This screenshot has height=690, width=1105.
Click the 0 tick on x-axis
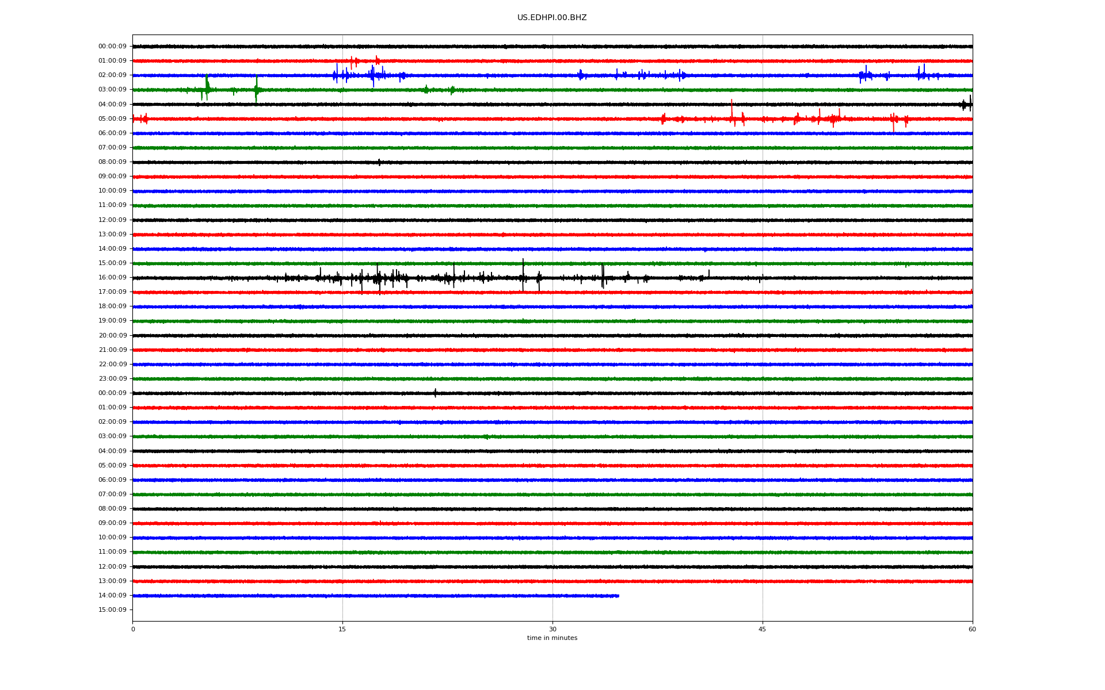[x=133, y=630]
